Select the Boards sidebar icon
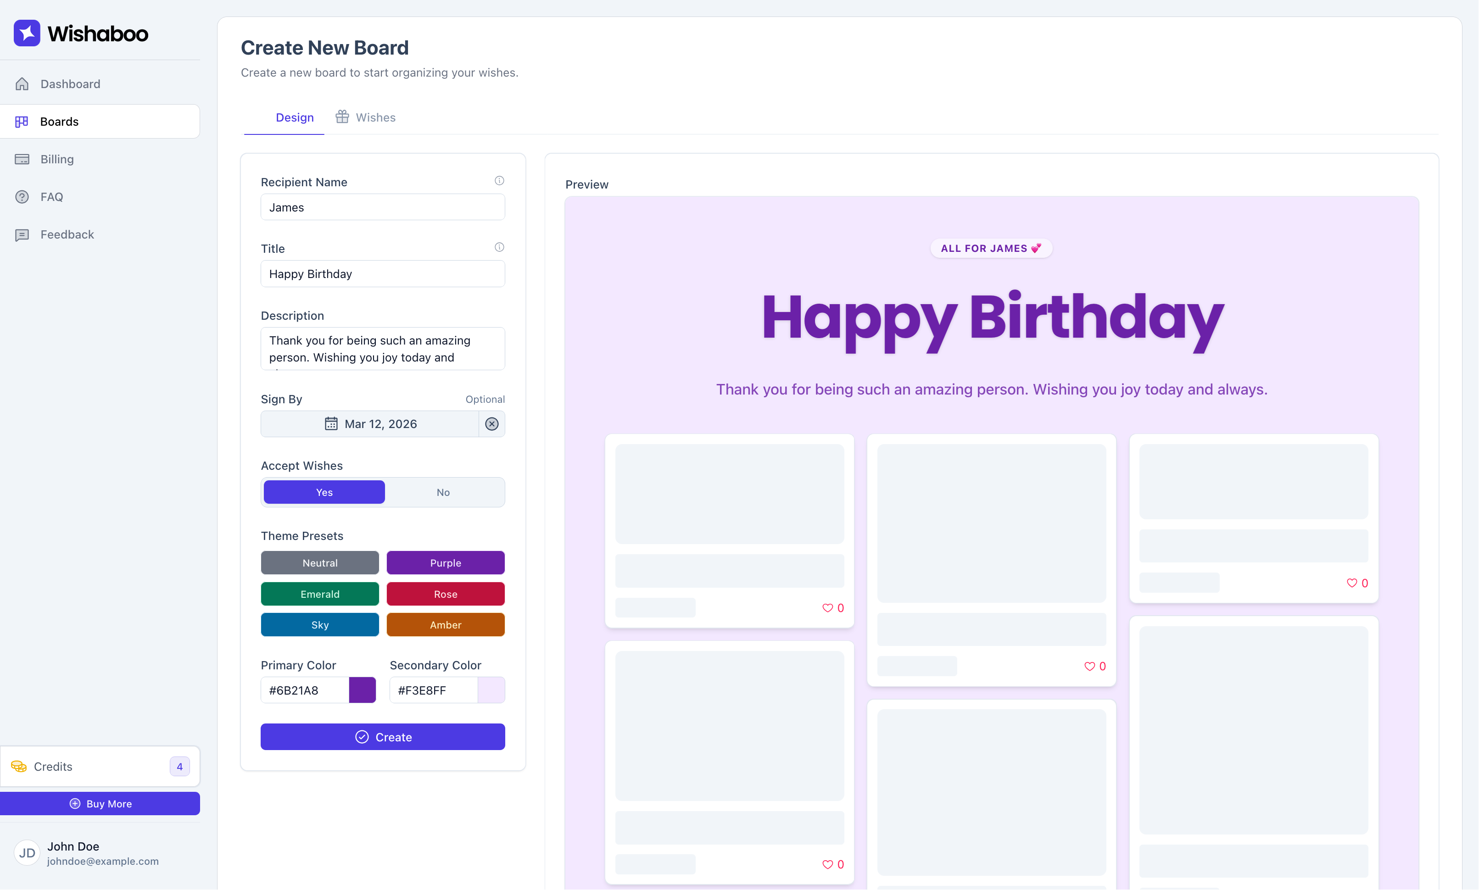The image size is (1479, 890). [x=22, y=121]
